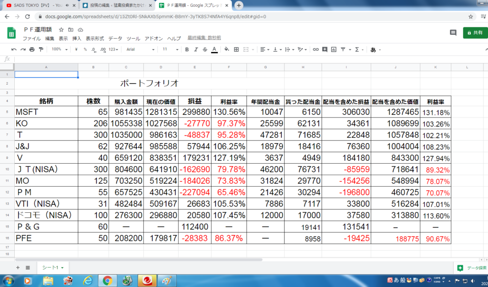Open the ファイル menu
Image resolution: width=488 pixels, height=287 pixels.
(32, 39)
